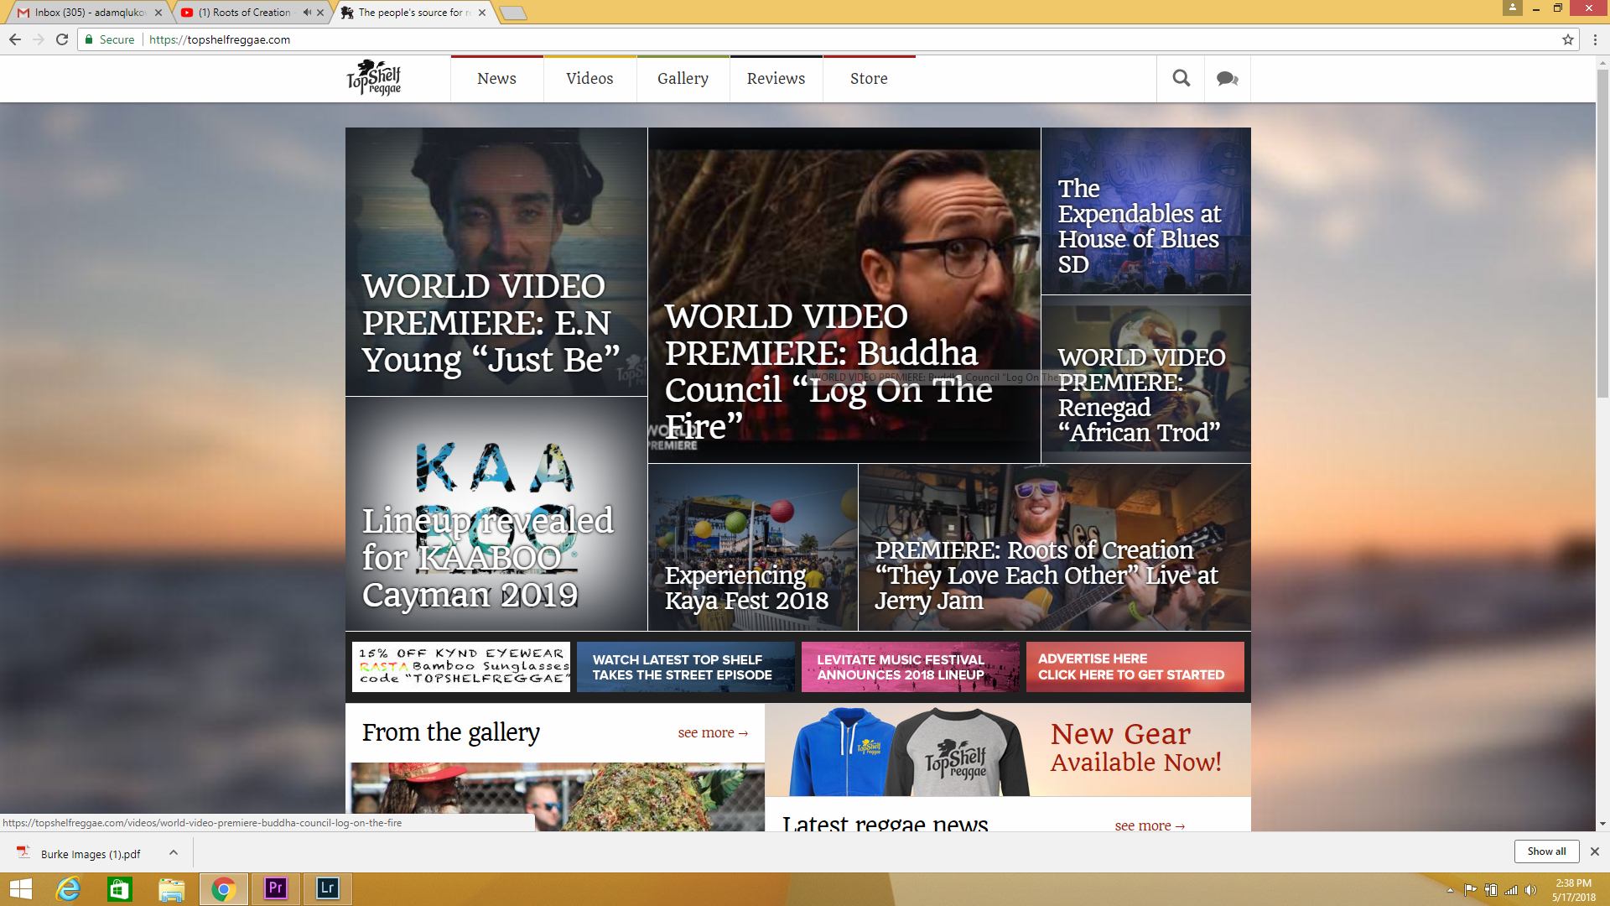The height and width of the screenshot is (906, 1610).
Task: Open Adobe Premiere Pro from taskbar
Action: tap(275, 888)
